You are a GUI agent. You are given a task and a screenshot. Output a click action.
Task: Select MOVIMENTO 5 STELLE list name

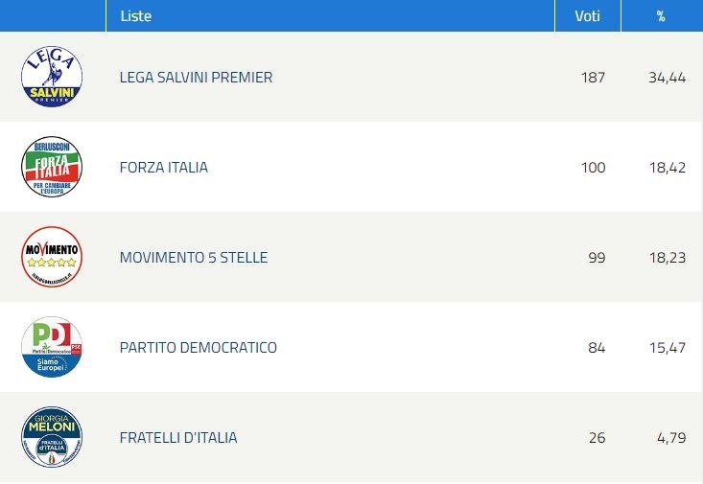pos(194,257)
